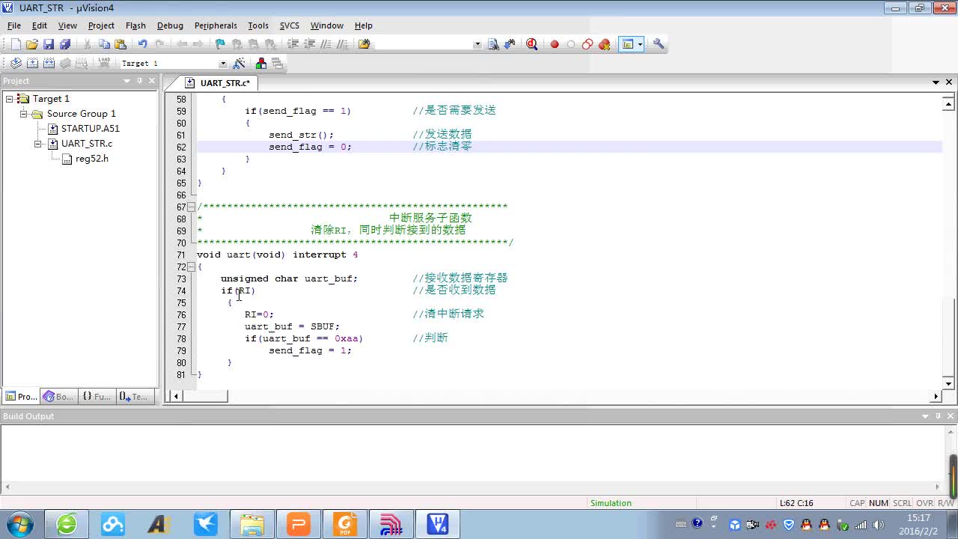Click the Rebuild all target files icon
Image resolution: width=958 pixels, height=539 pixels.
click(x=49, y=64)
